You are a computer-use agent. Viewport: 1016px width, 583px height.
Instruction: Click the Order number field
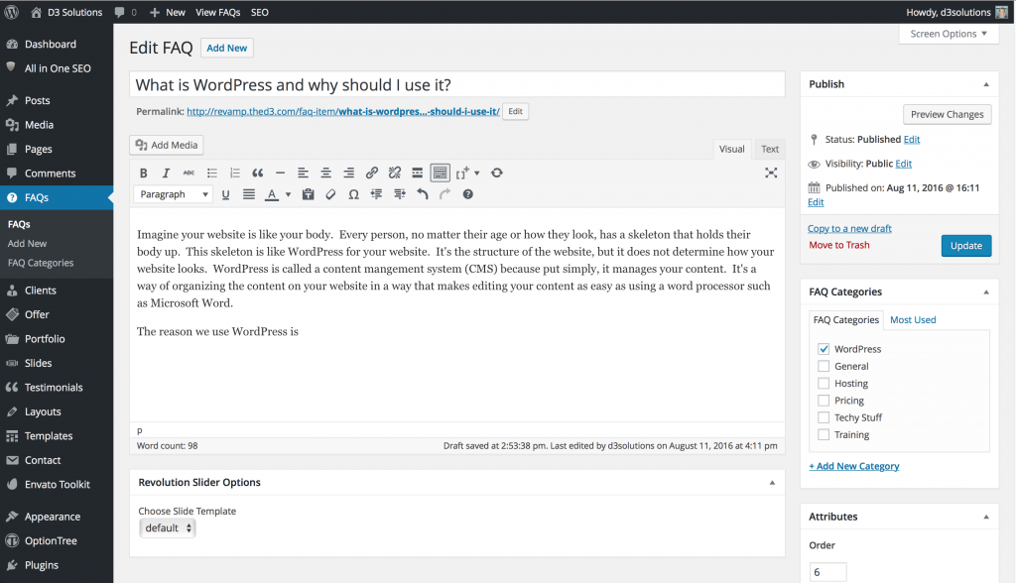pos(828,573)
